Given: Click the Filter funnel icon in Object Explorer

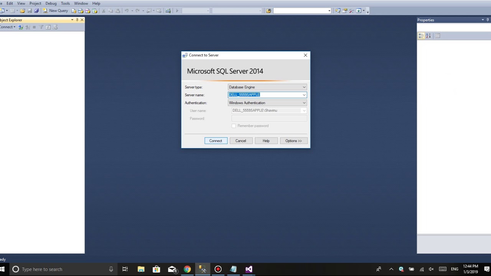Looking at the screenshot, I should [41, 27].
